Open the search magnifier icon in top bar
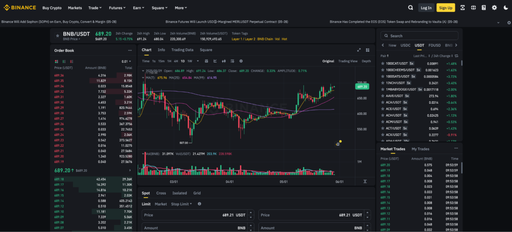 point(410,7)
